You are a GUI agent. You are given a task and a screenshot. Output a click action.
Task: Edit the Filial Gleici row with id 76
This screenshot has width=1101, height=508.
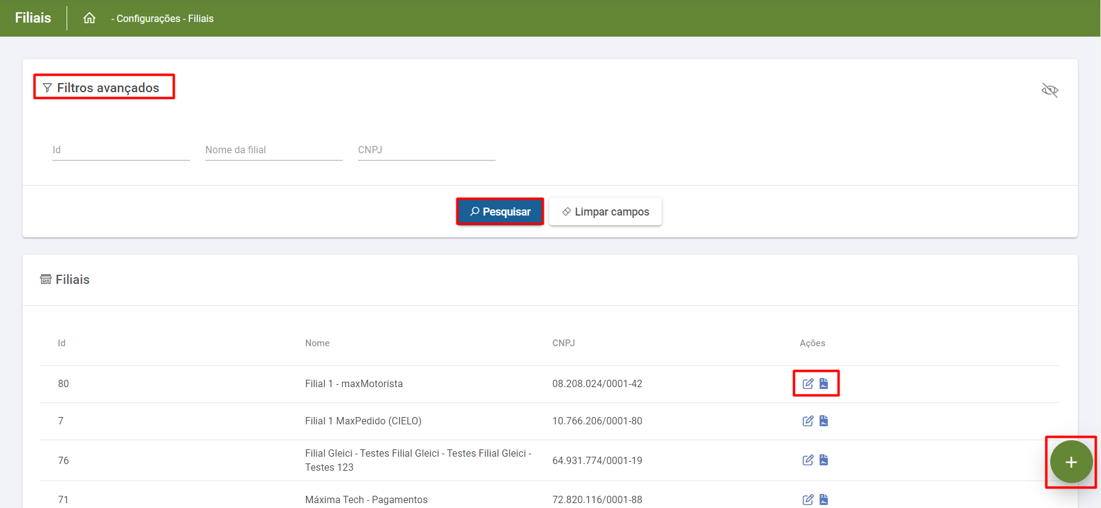pyautogui.click(x=808, y=460)
